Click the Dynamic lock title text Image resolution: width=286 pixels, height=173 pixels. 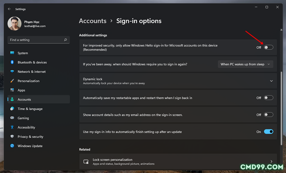point(92,79)
